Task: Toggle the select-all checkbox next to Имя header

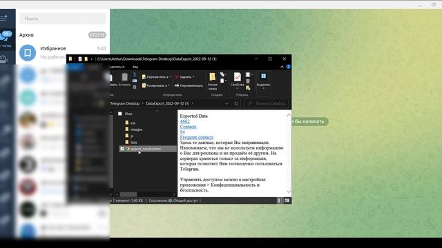Action: click(x=119, y=114)
